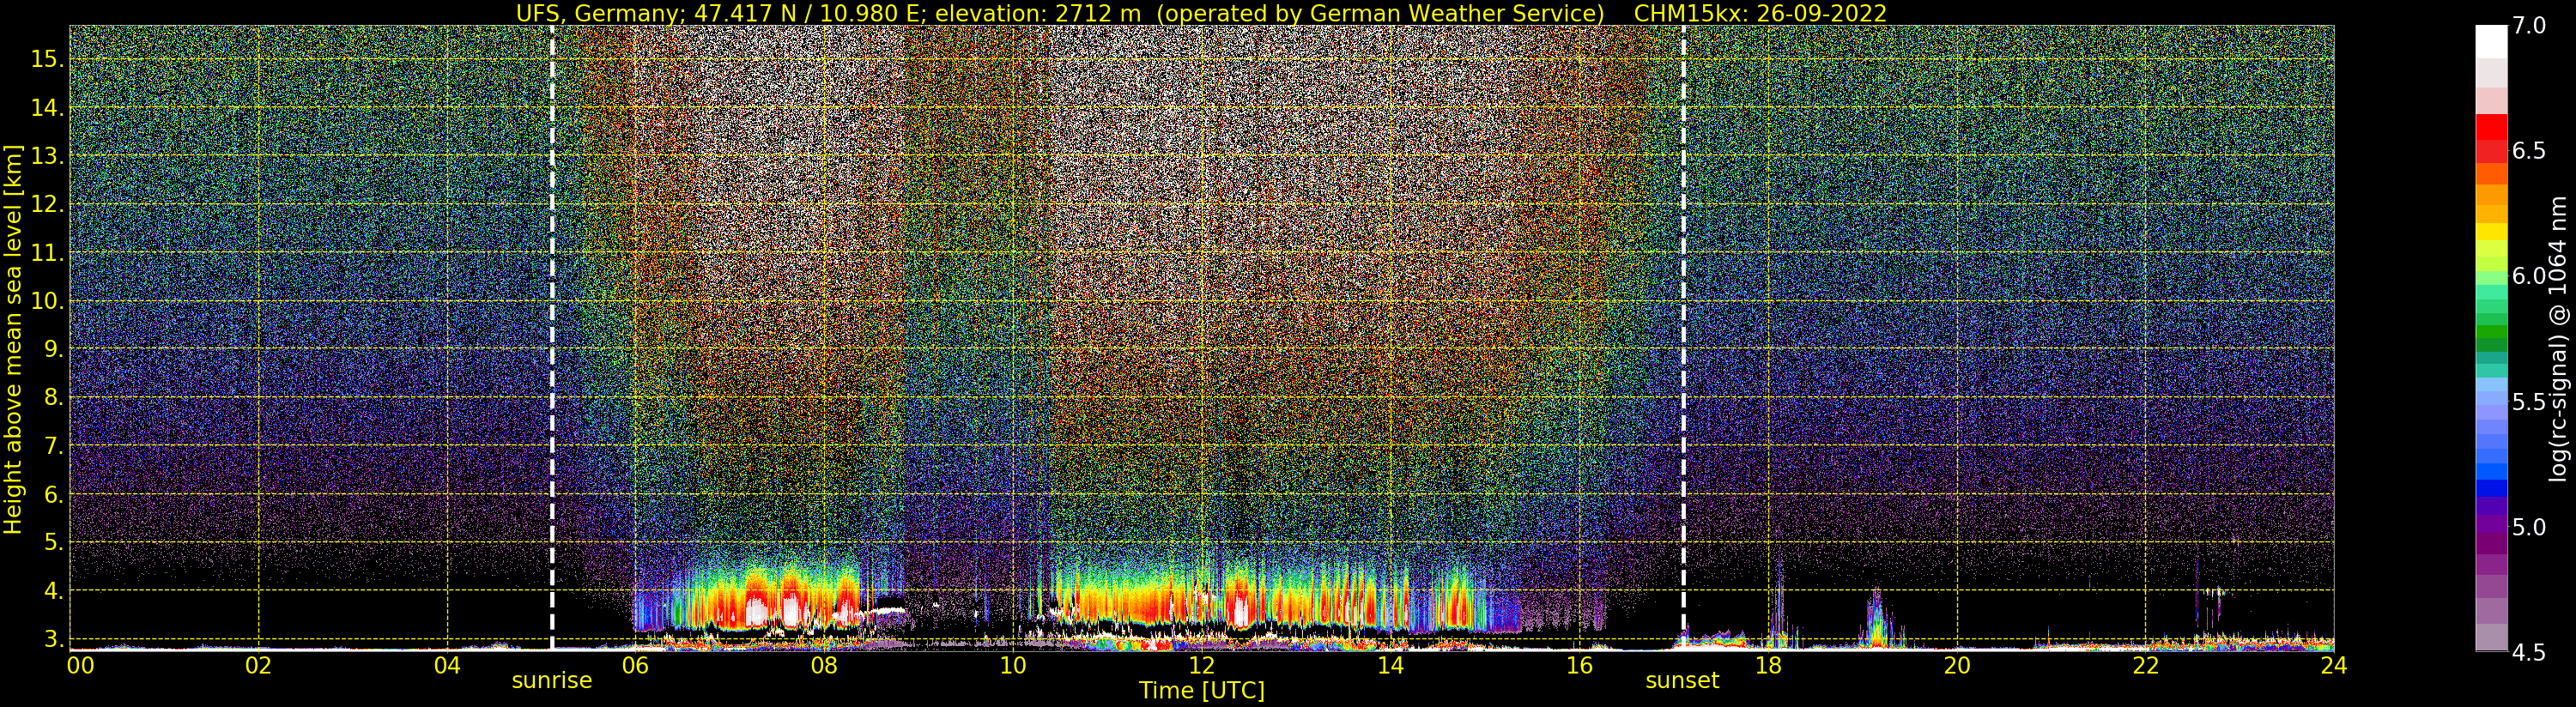Click the colorbar value 7.0
The width and height of the screenshot is (2576, 707).
tap(2529, 26)
